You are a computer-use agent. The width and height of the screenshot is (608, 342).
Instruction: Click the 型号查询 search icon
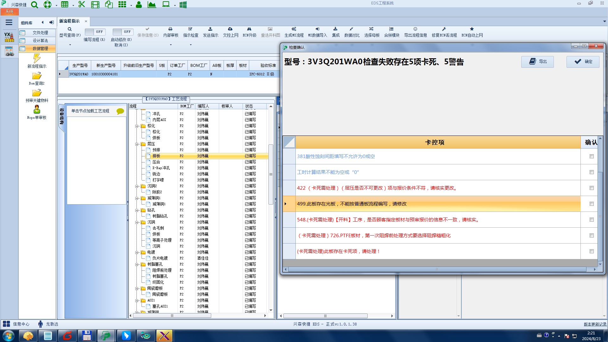[x=70, y=29]
